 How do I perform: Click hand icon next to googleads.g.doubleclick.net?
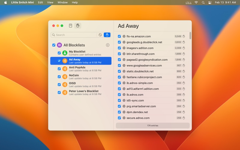184,42
